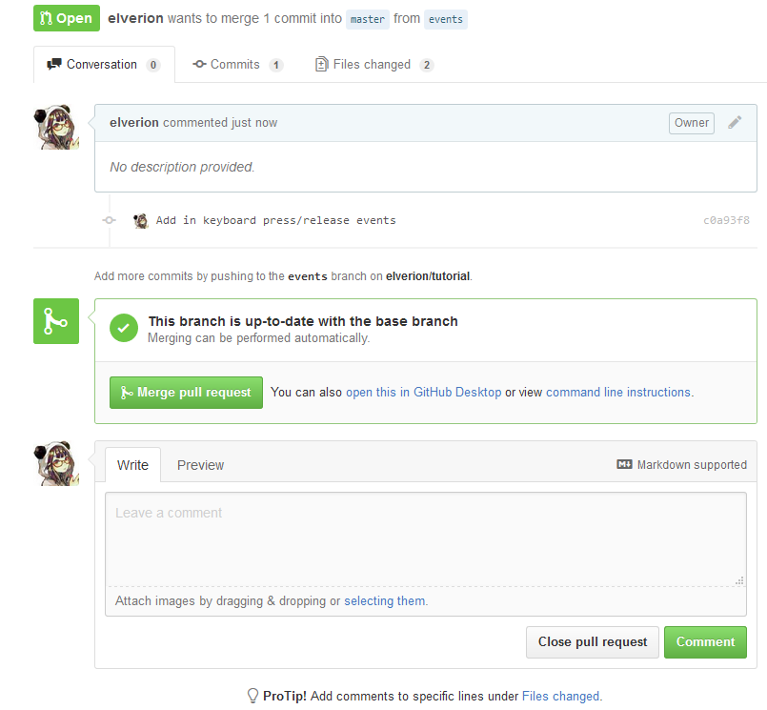This screenshot has height=710, width=767.
Task: Open the commit hash c0a93f8 link
Action: (x=726, y=221)
